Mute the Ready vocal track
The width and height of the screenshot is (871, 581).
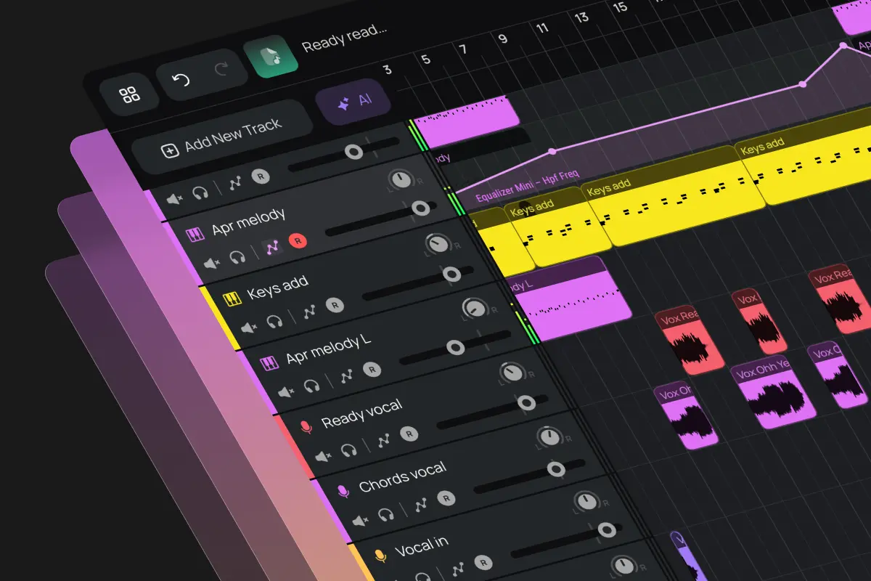[x=324, y=456]
